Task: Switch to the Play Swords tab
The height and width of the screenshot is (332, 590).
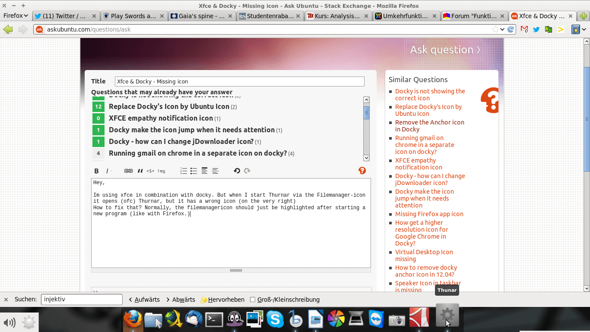Action: click(x=133, y=16)
